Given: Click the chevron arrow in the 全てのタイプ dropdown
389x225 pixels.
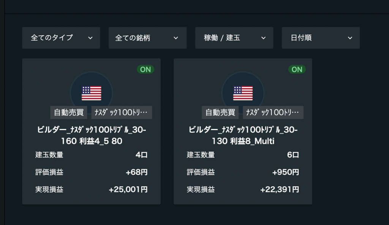Looking at the screenshot, I should coord(90,38).
